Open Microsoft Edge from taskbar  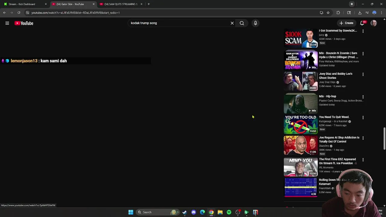tap(202, 212)
